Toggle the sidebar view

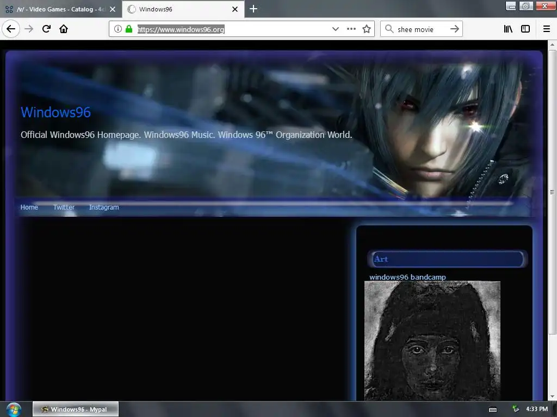point(525,29)
